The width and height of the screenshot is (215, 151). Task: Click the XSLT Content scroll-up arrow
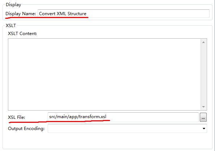(203, 42)
